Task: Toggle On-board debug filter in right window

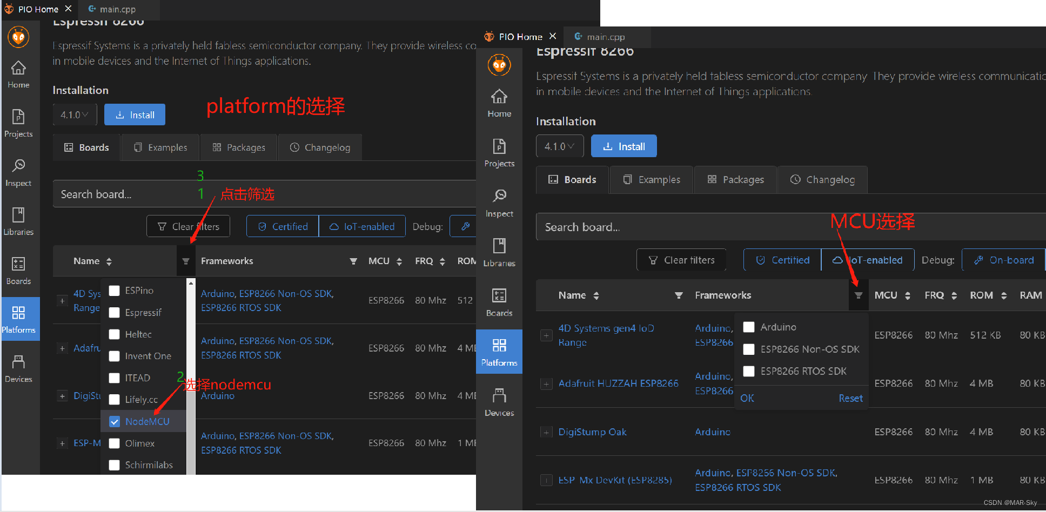Action: click(x=1004, y=260)
